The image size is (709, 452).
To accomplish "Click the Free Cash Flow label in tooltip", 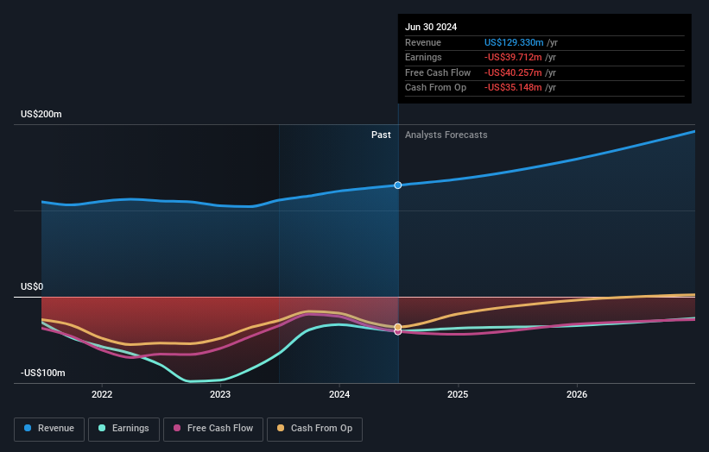I will point(438,72).
